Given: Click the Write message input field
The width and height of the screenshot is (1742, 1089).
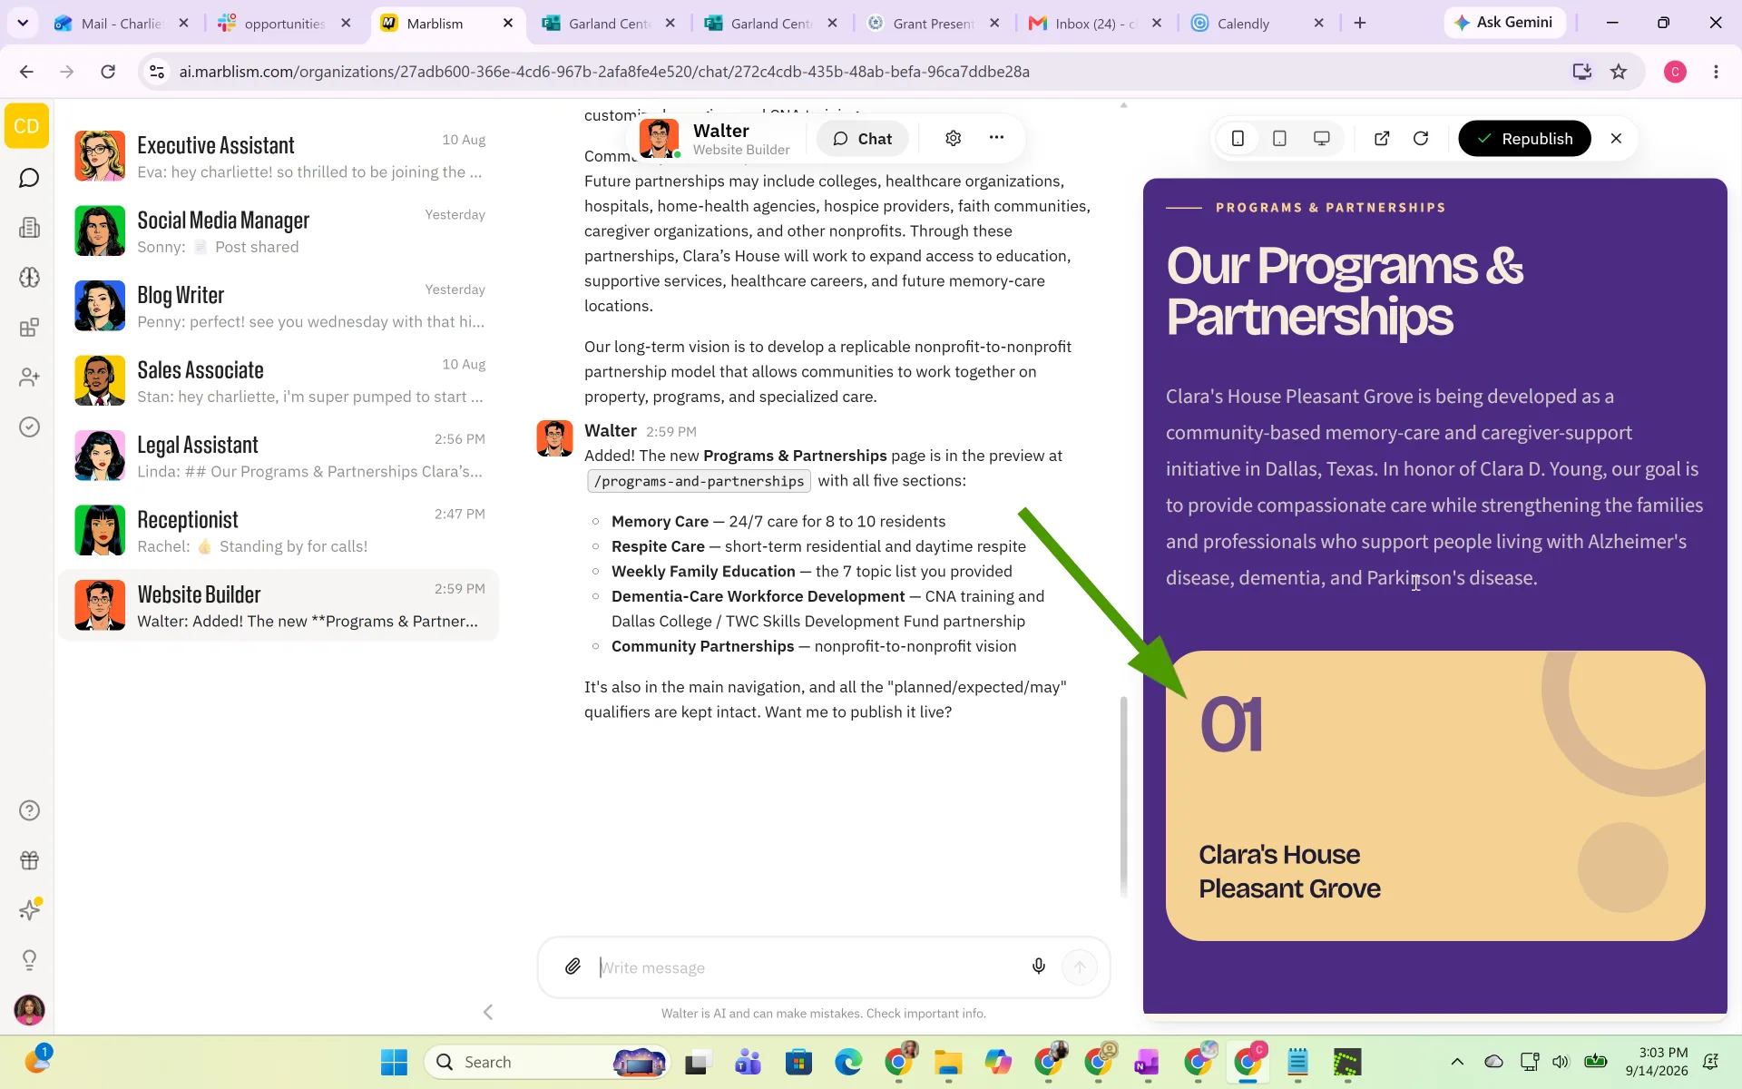Looking at the screenshot, I should pyautogui.click(x=807, y=967).
